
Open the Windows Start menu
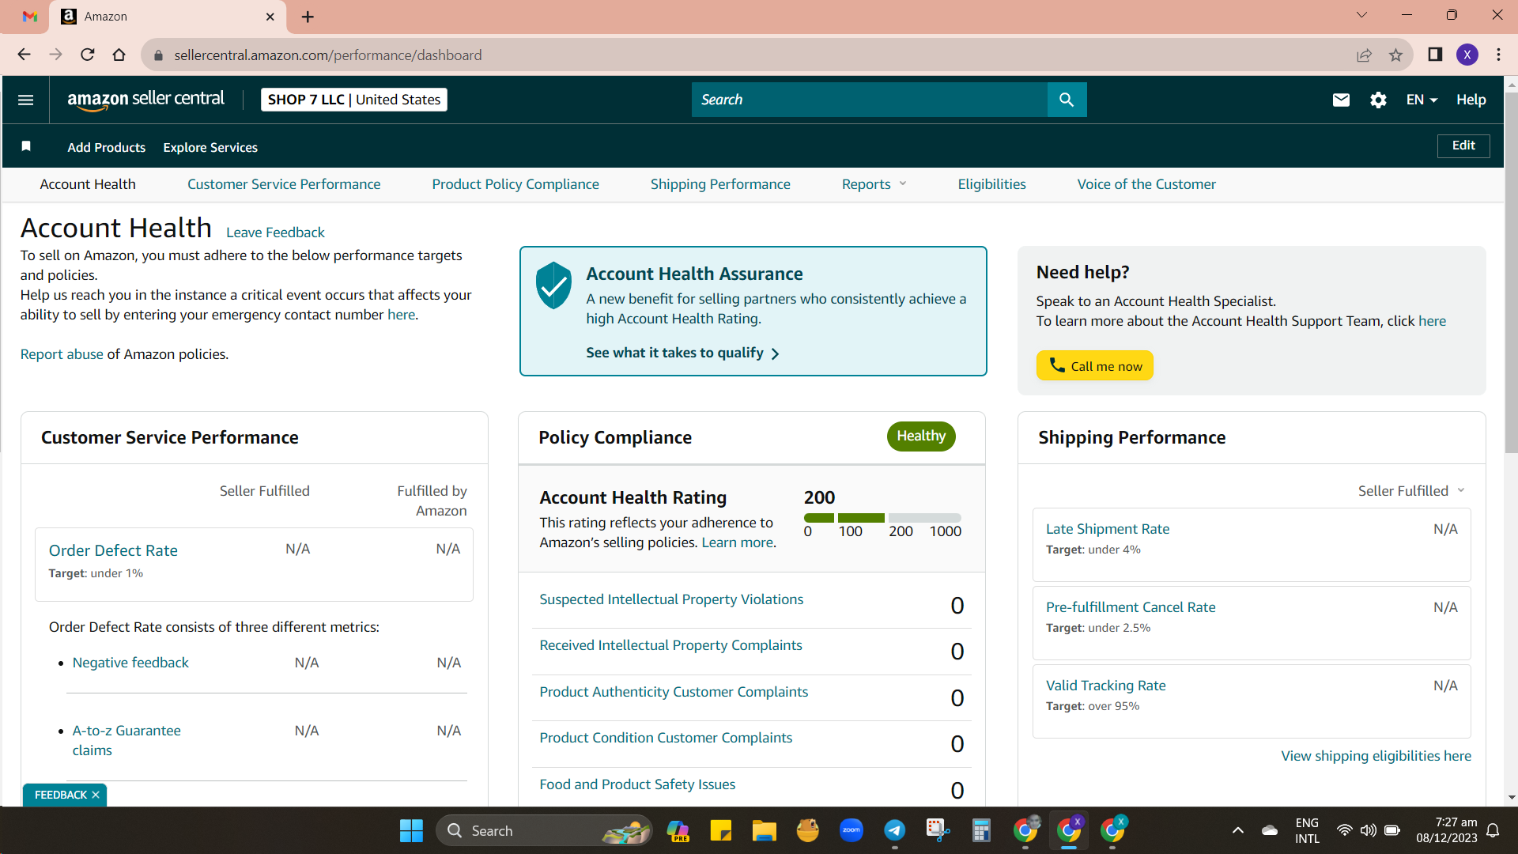pyautogui.click(x=411, y=830)
